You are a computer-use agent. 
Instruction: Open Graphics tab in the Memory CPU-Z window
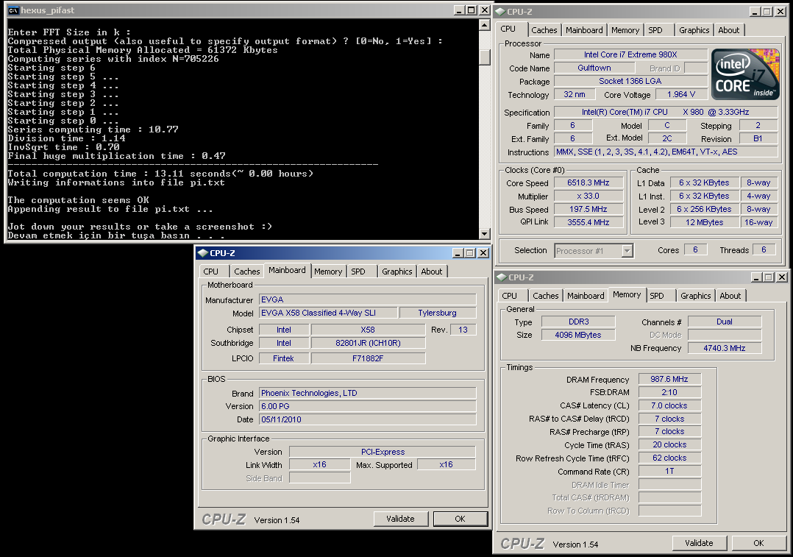(695, 296)
